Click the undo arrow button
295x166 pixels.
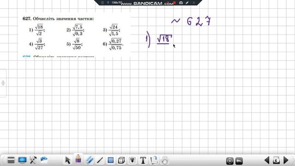tap(239, 161)
